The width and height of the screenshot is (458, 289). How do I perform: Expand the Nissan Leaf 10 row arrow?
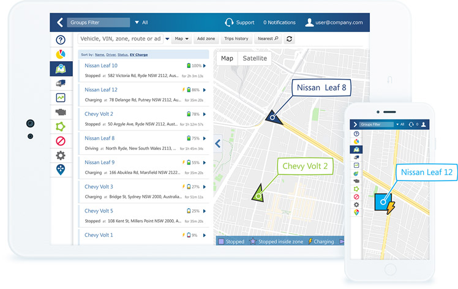point(205,66)
